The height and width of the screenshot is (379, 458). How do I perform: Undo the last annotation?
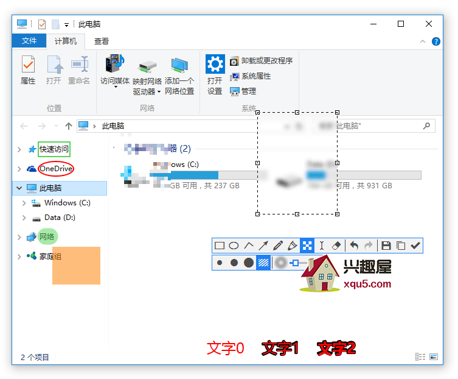(x=355, y=246)
